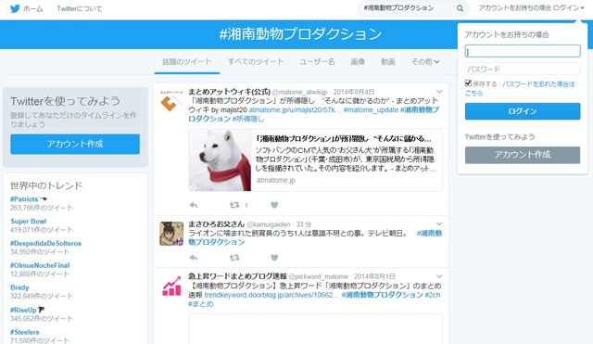
Task: Open 急上昇ワードまとめブログ速報 avatar
Action: point(171,287)
